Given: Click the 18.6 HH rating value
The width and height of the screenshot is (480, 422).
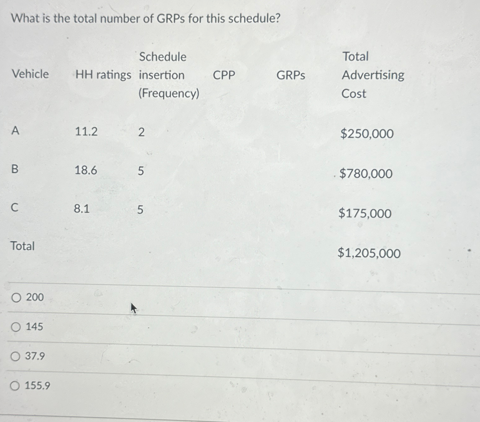Looking at the screenshot, I should point(86,170).
